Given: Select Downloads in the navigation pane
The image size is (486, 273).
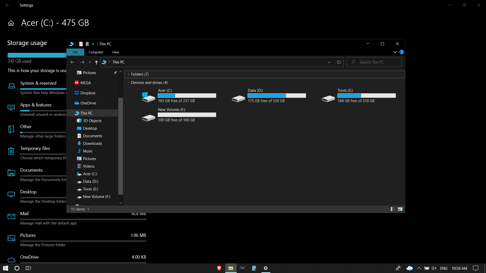Looking at the screenshot, I should pos(92,143).
